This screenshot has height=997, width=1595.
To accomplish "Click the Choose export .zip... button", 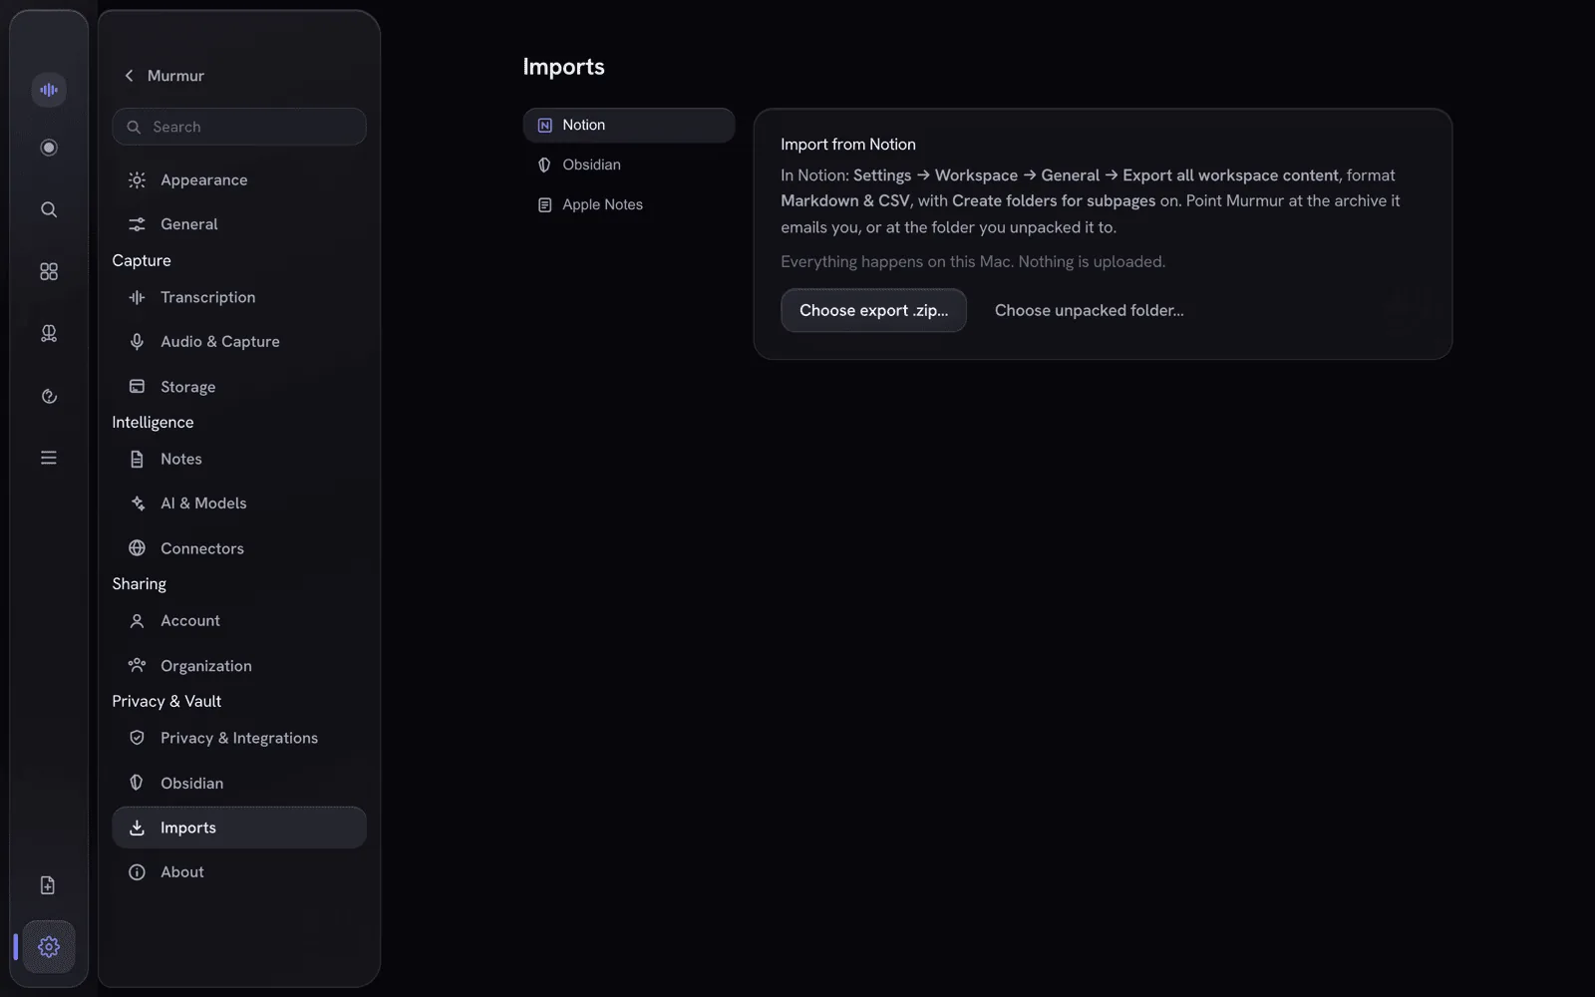I will (x=873, y=310).
